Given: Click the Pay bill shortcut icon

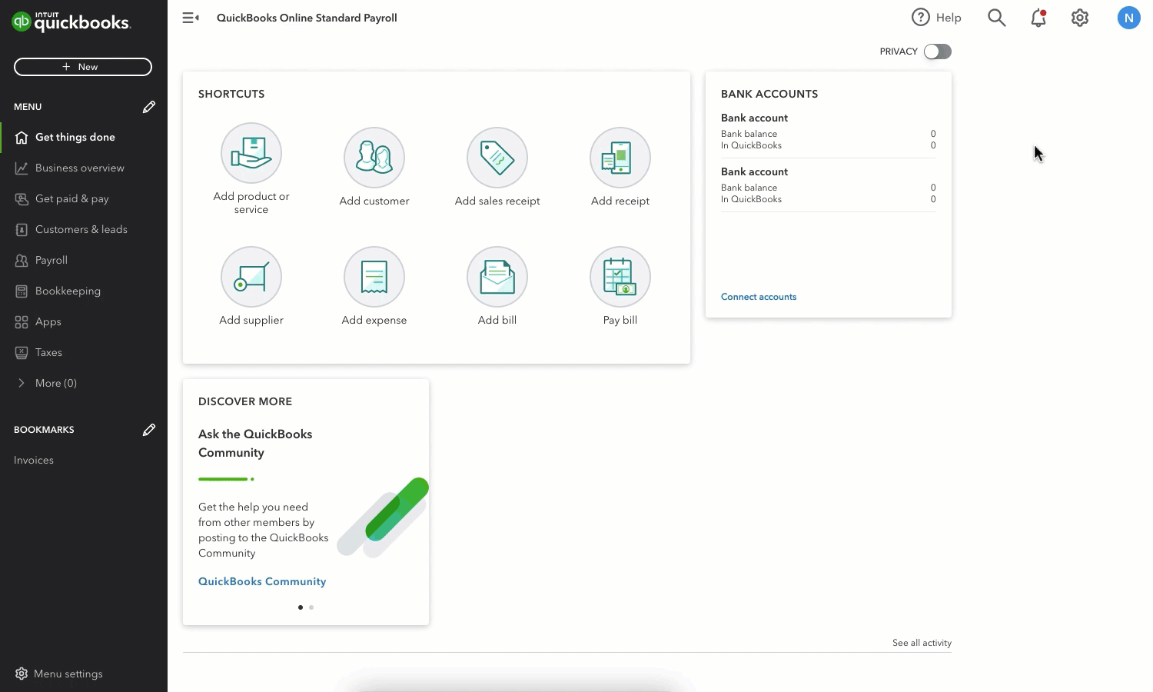Looking at the screenshot, I should tap(620, 277).
